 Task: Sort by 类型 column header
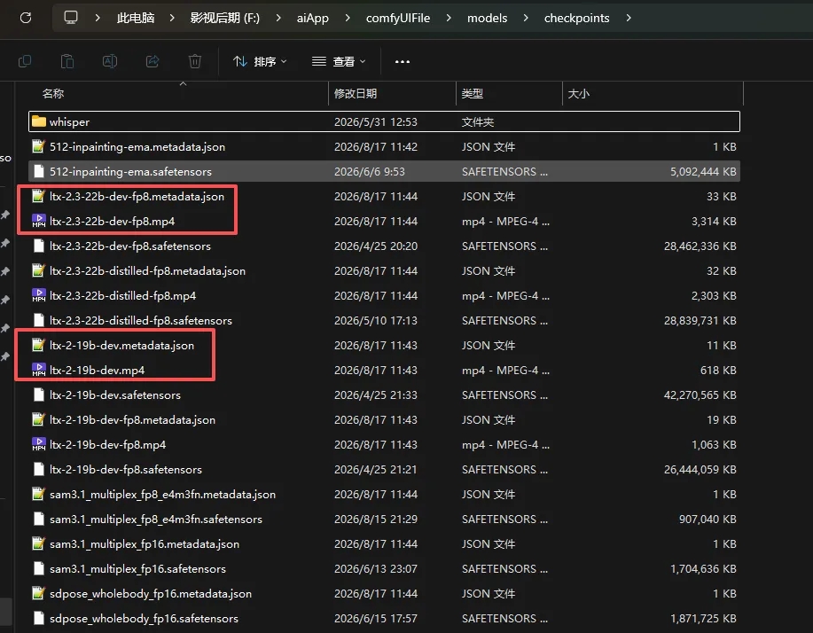tap(509, 94)
